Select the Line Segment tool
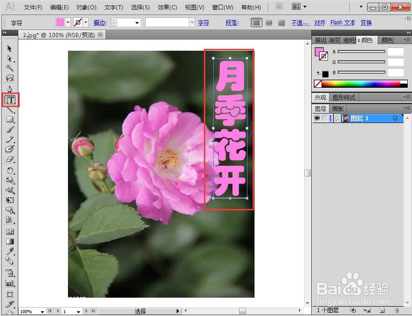 10,110
